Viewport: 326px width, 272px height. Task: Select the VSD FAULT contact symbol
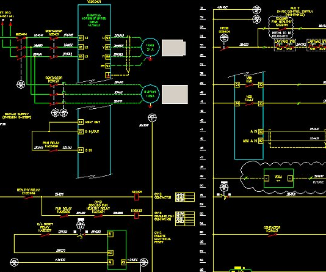pos(249,103)
